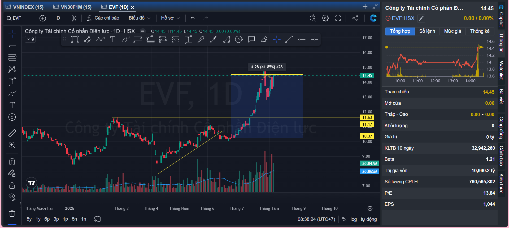Open time axis settings gear
Image resolution: width=509 pixels, height=228 pixels.
(370, 208)
